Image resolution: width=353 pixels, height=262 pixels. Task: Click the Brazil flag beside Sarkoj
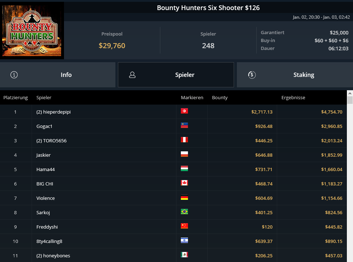184,212
